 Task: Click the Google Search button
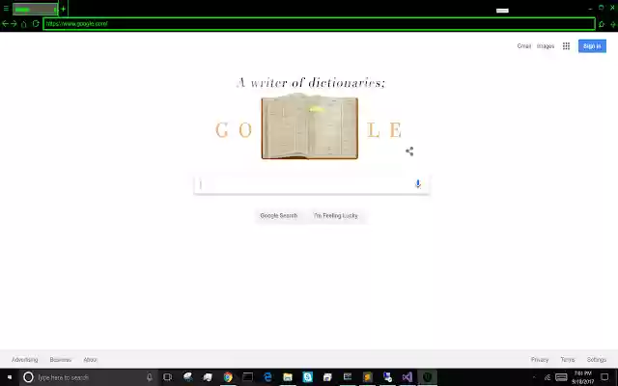(x=279, y=216)
